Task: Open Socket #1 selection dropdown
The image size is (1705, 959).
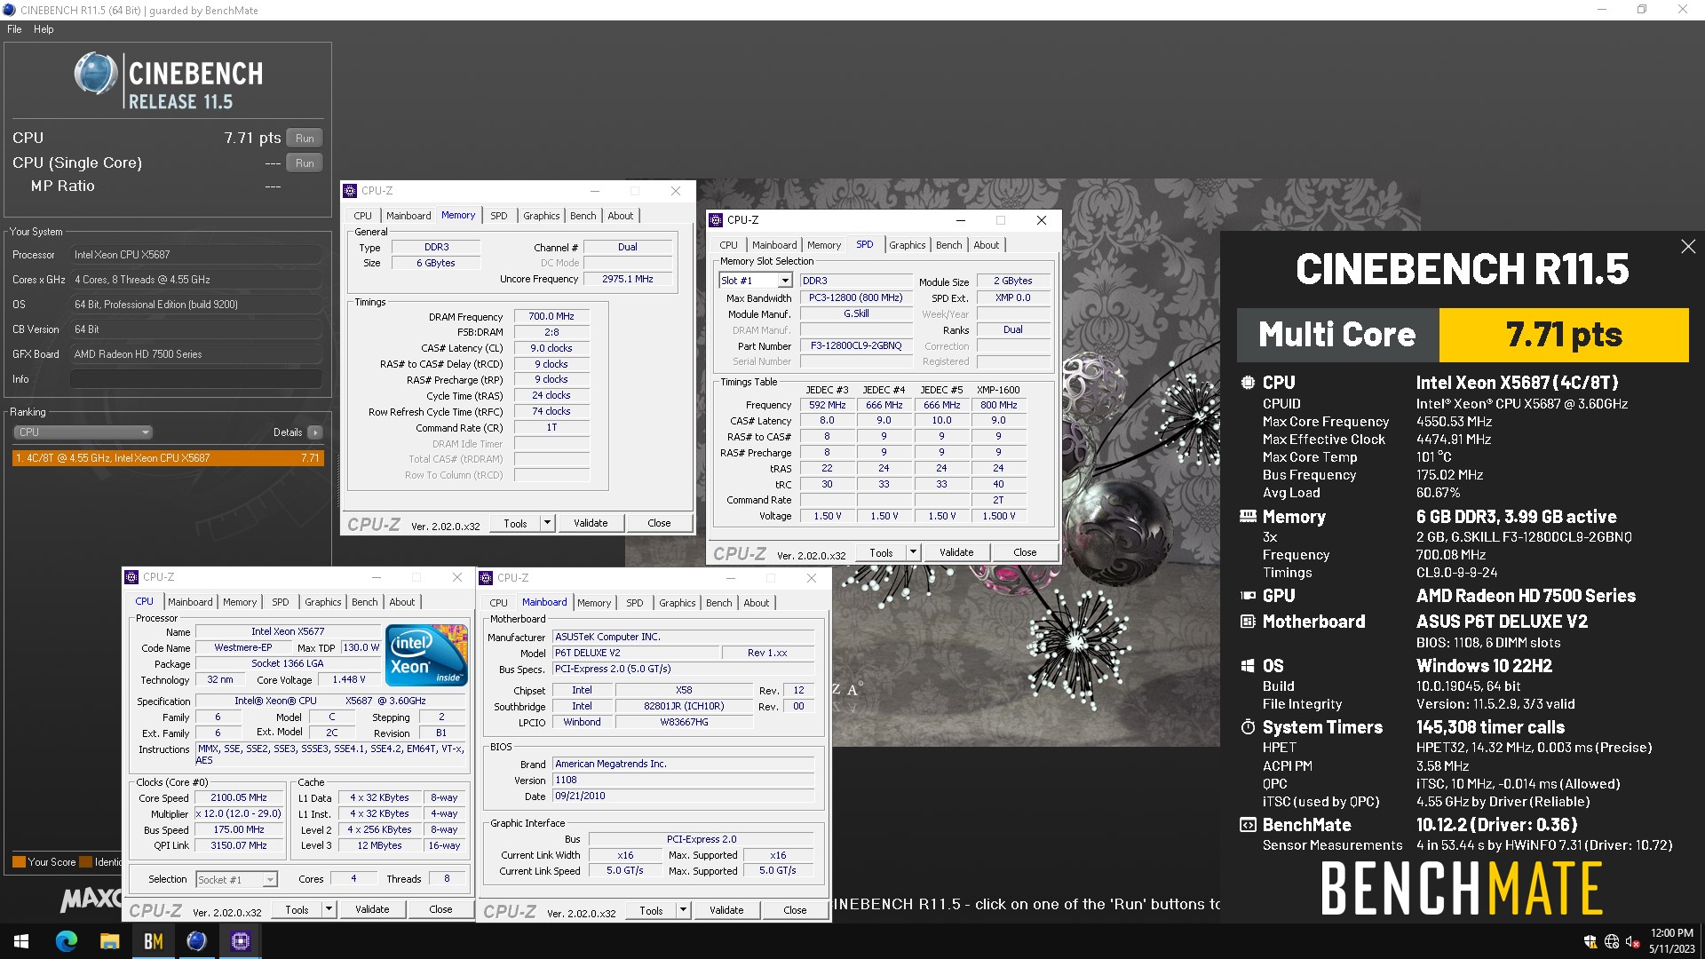Action: click(x=236, y=879)
